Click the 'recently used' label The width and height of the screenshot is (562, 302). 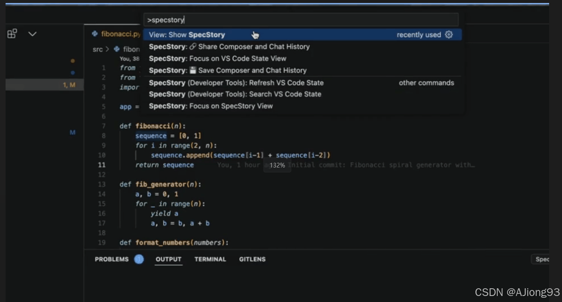(418, 35)
